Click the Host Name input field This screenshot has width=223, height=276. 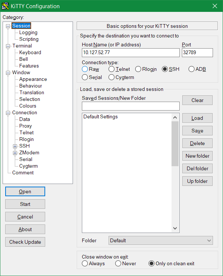click(x=130, y=53)
